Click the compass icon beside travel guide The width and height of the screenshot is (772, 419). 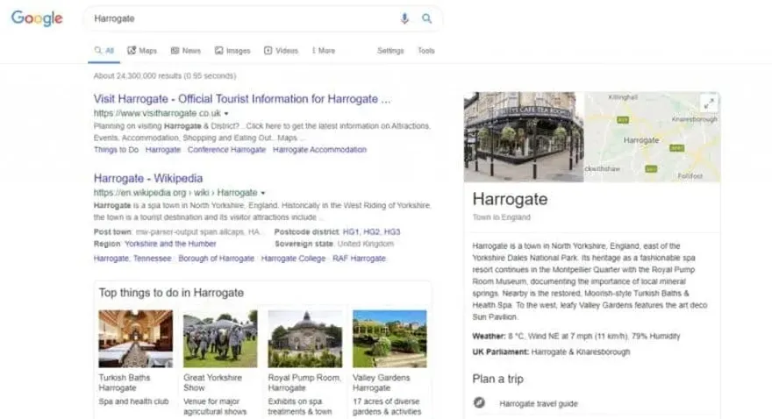pyautogui.click(x=479, y=402)
